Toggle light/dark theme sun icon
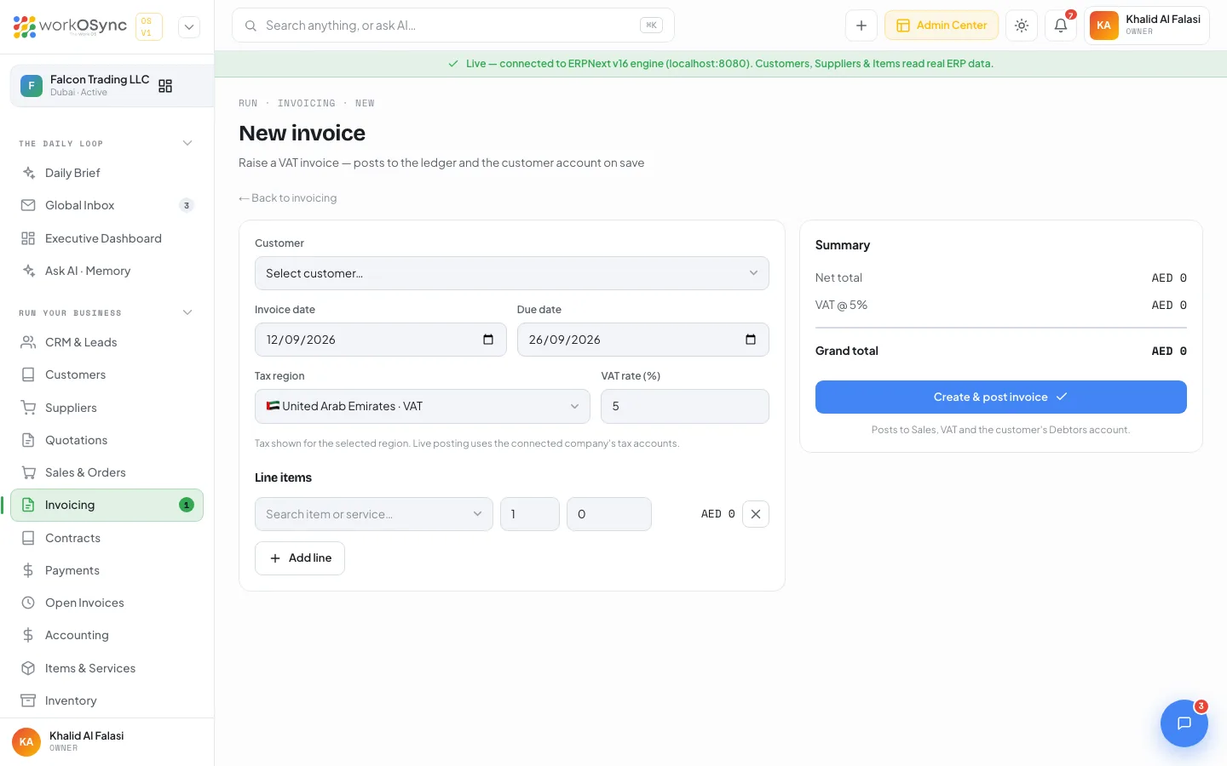 coord(1022,26)
